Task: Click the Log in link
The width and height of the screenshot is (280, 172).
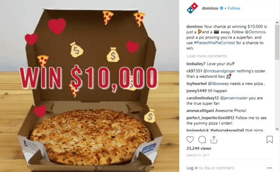Action: tap(192, 168)
